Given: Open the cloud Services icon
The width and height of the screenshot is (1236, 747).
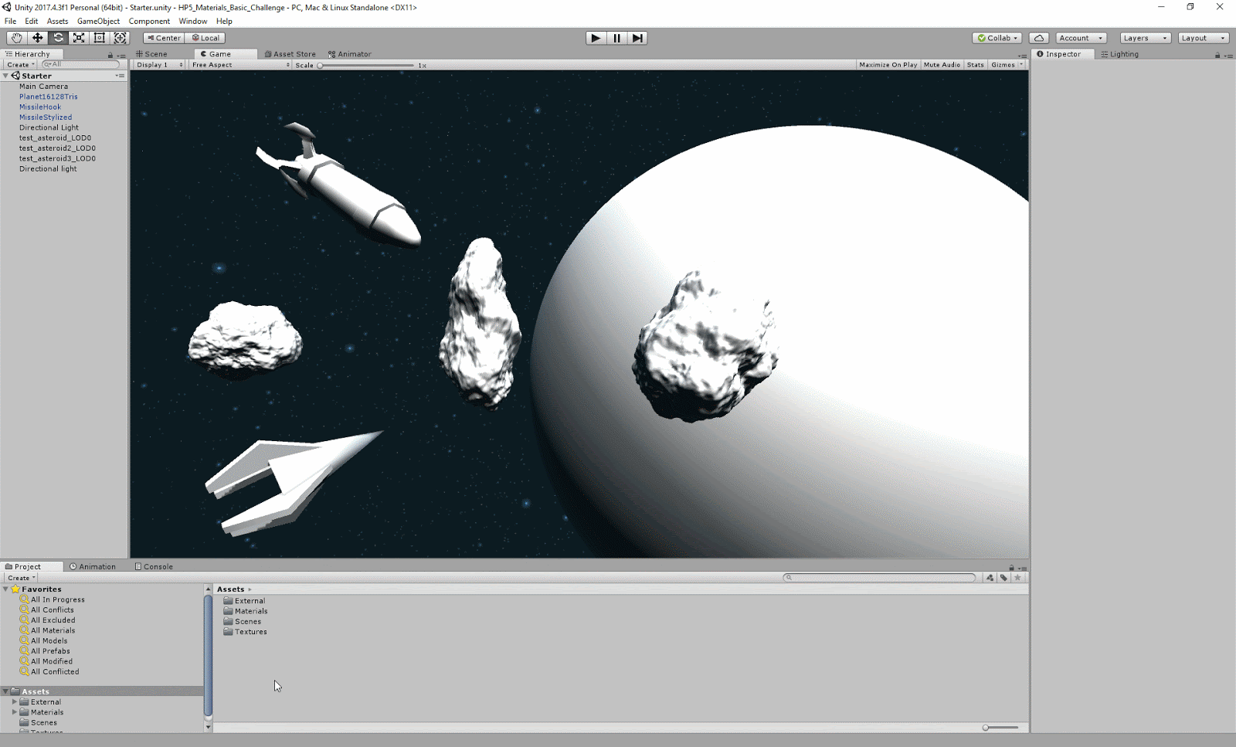Looking at the screenshot, I should click(1039, 38).
